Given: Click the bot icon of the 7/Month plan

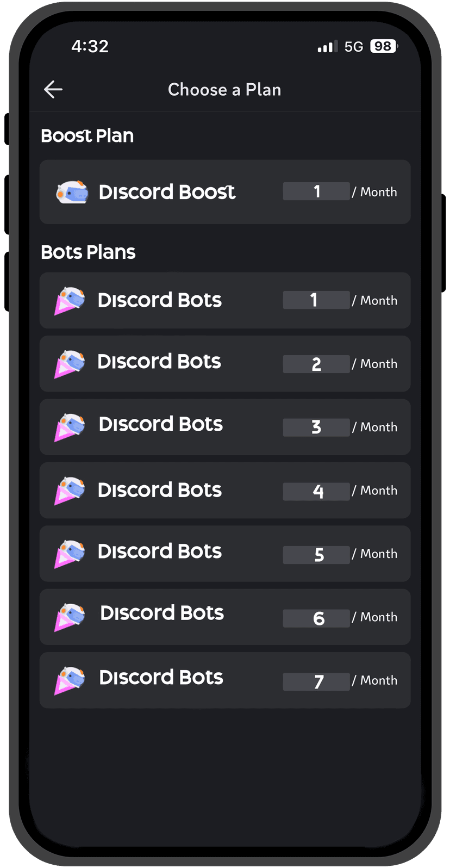Looking at the screenshot, I should point(70,680).
